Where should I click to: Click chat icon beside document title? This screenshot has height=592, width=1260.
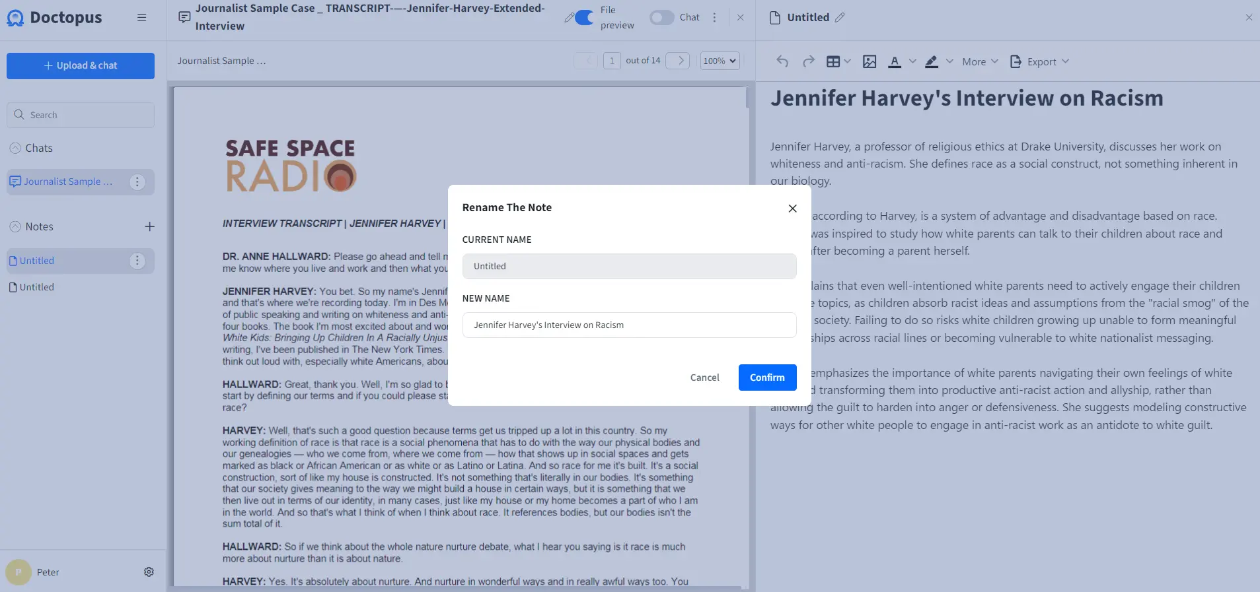184,17
